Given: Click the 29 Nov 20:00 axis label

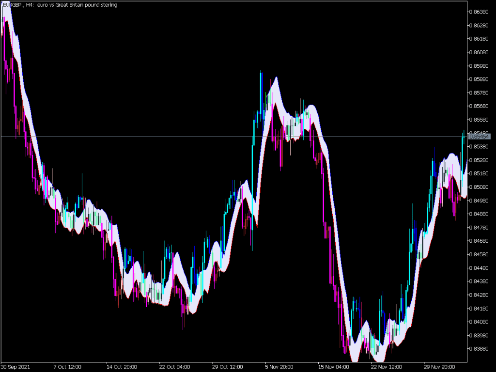Looking at the screenshot, I should pos(437,367).
